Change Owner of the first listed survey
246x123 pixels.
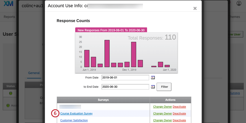(x=162, y=107)
